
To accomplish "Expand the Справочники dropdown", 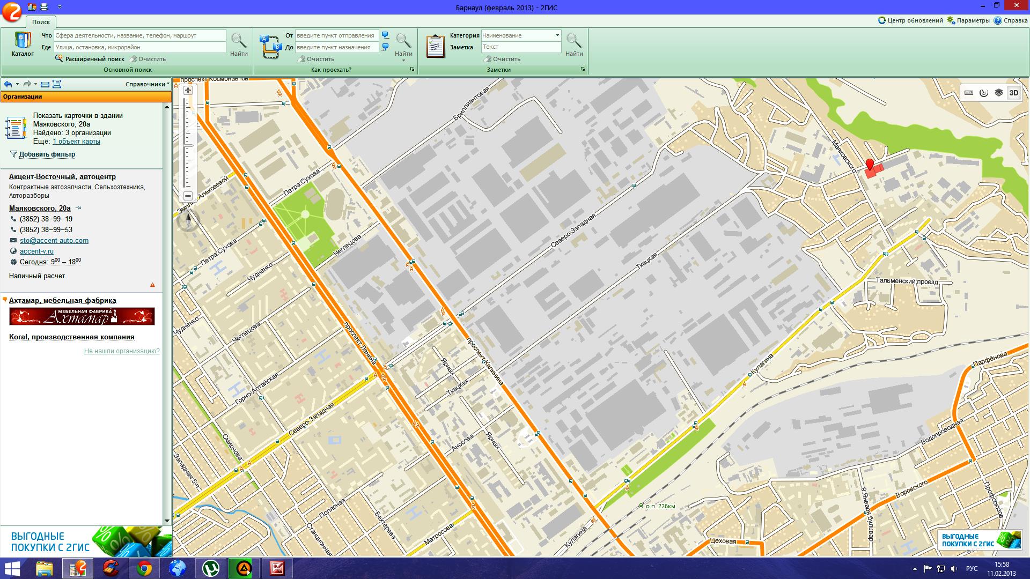I will coord(147,84).
